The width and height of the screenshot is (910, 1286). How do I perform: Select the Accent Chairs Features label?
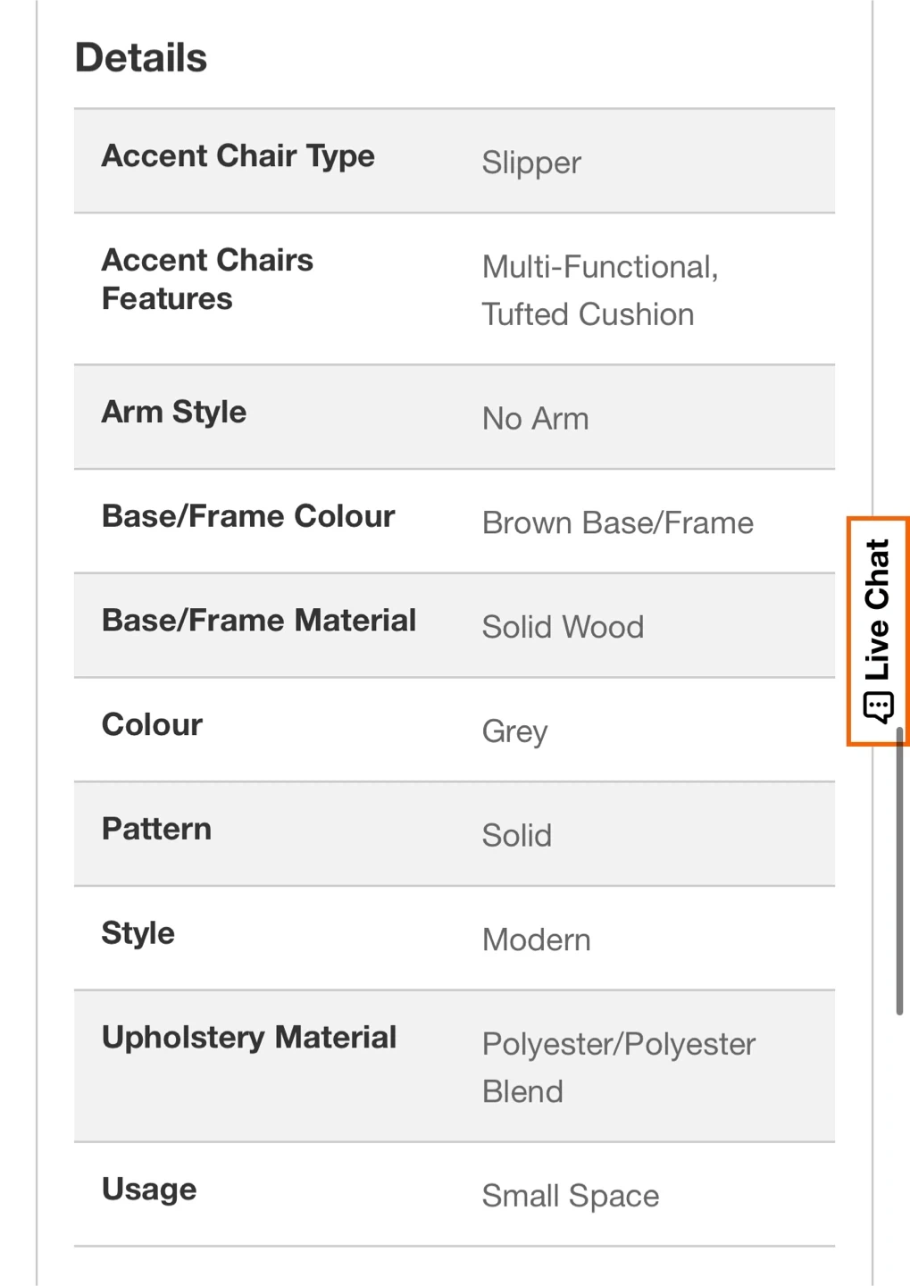(x=207, y=279)
